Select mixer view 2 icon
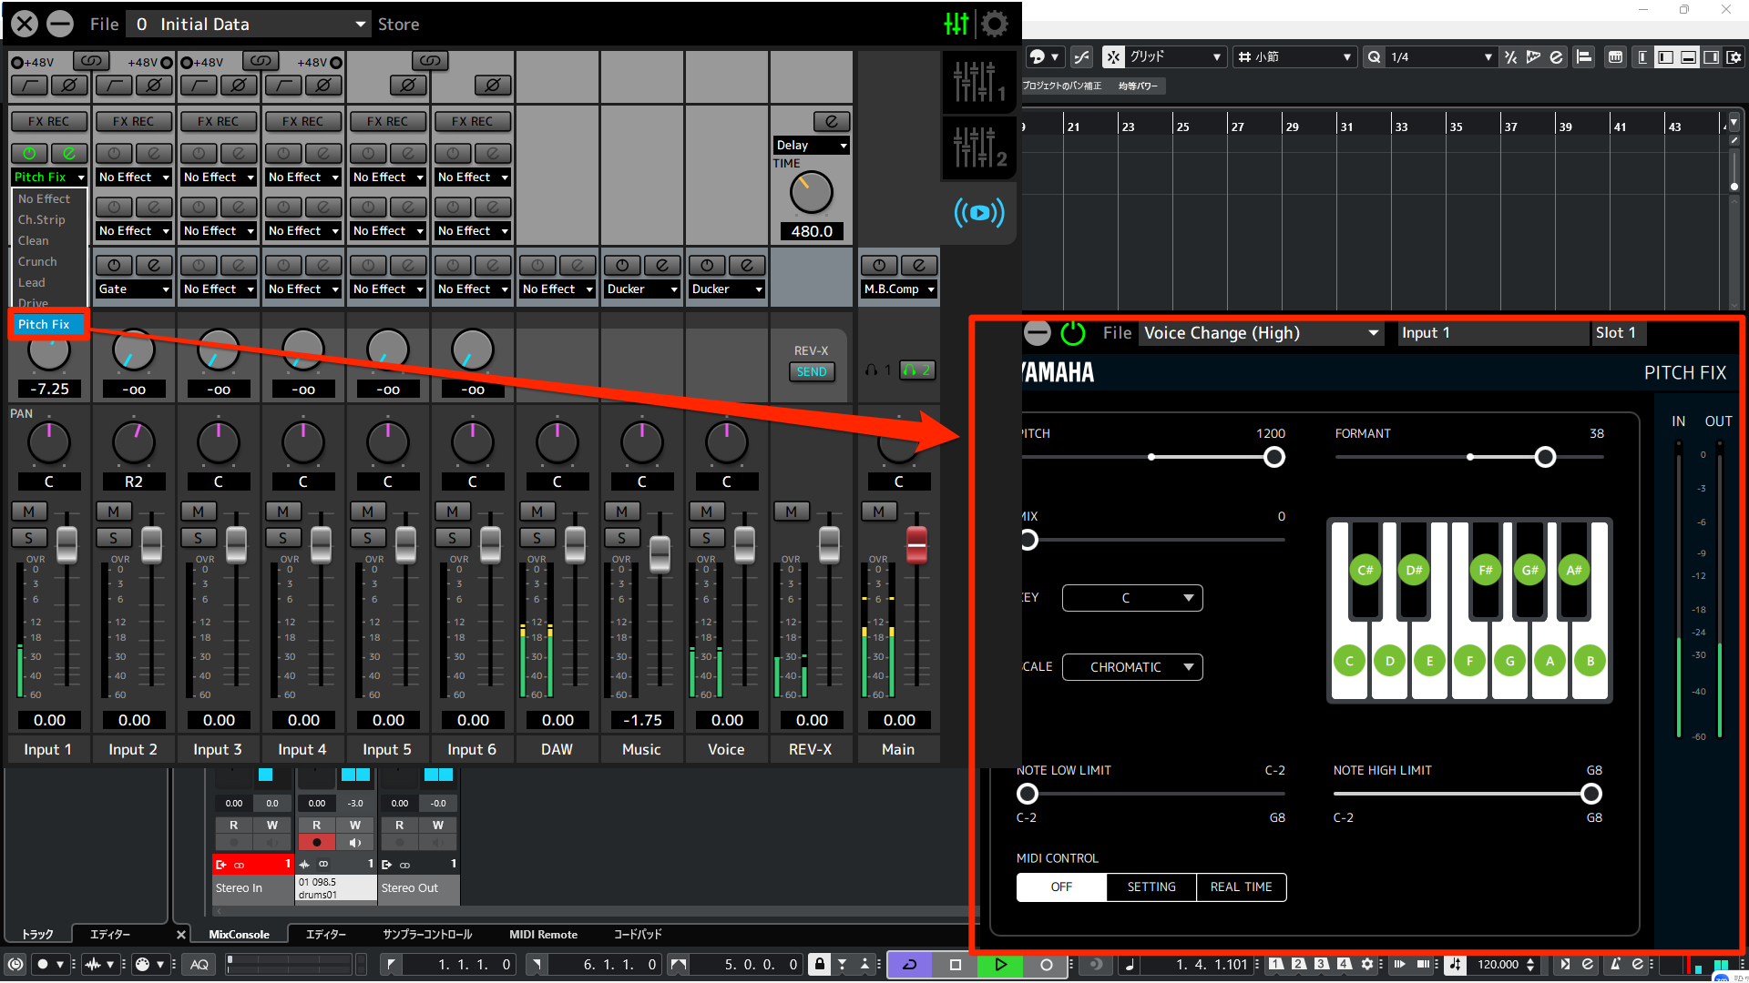The height and width of the screenshot is (983, 1749). pyautogui.click(x=978, y=147)
